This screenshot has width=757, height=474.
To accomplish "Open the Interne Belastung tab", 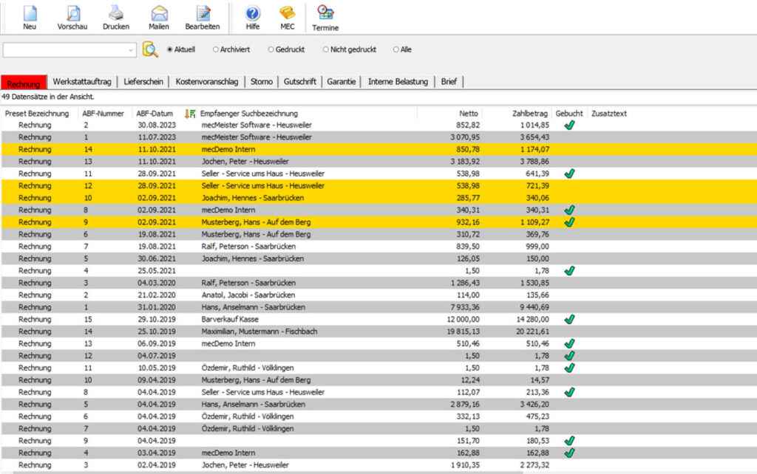I will click(x=398, y=82).
